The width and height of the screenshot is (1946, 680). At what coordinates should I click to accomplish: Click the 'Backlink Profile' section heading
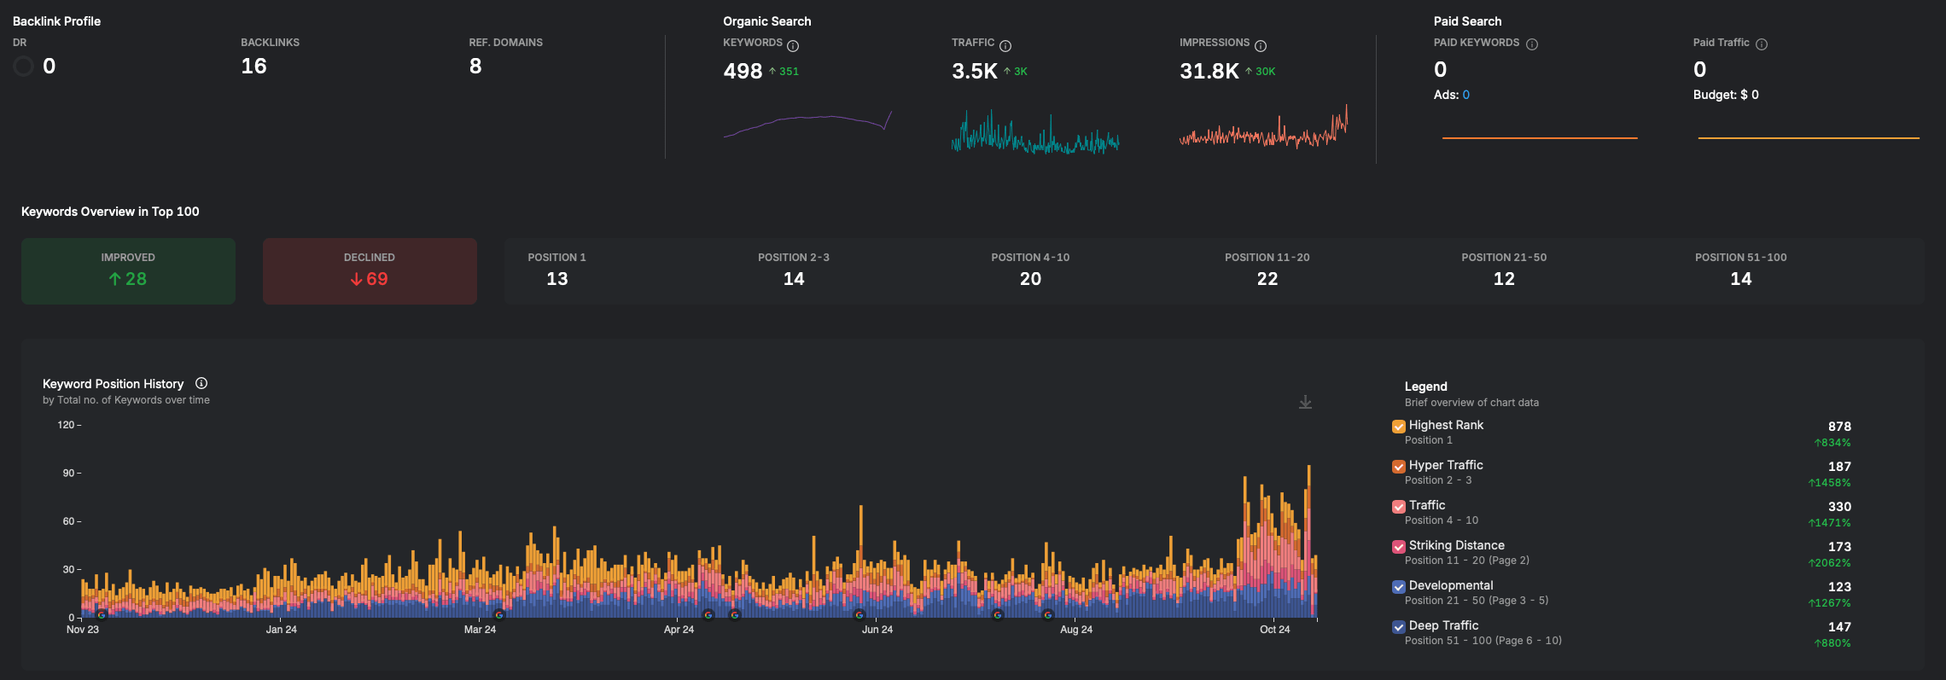coord(56,21)
